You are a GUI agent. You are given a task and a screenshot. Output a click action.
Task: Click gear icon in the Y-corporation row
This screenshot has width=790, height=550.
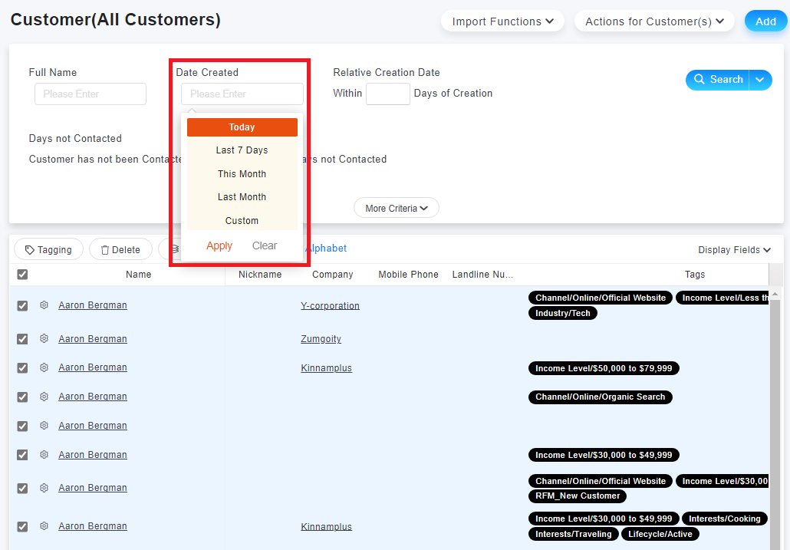(x=44, y=305)
